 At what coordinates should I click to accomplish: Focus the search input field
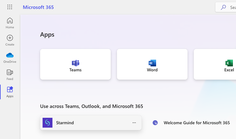tap(226, 7)
